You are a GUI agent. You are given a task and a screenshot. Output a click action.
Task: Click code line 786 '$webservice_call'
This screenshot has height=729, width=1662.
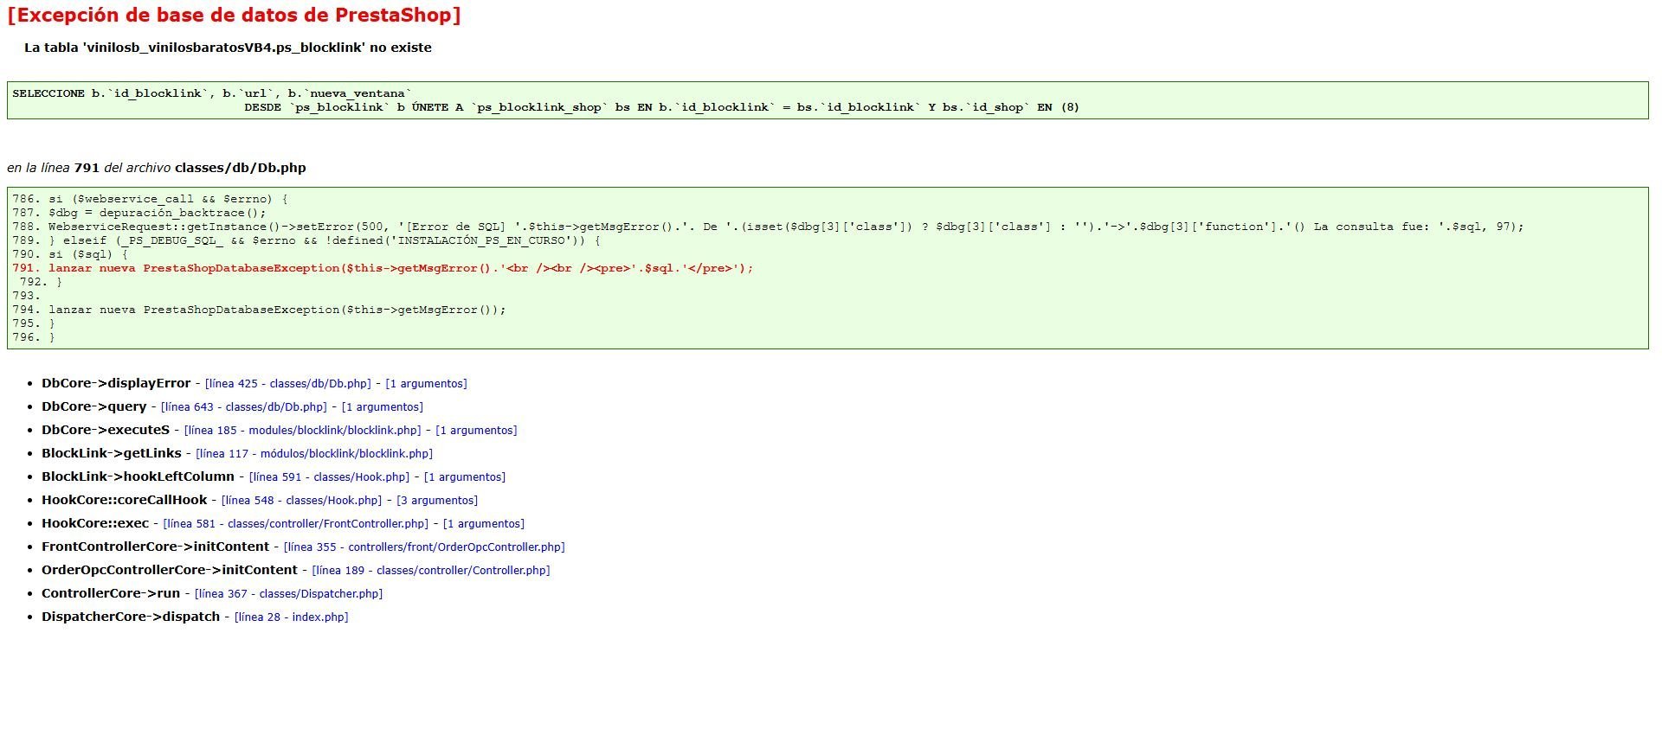[x=150, y=199]
